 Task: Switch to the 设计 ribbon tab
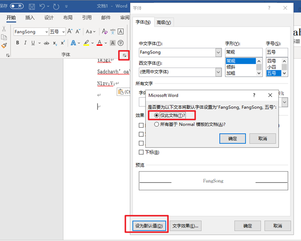point(49,18)
